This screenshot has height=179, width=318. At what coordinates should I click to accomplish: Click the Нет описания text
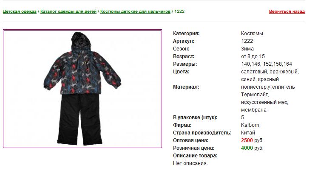pyautogui.click(x=190, y=163)
